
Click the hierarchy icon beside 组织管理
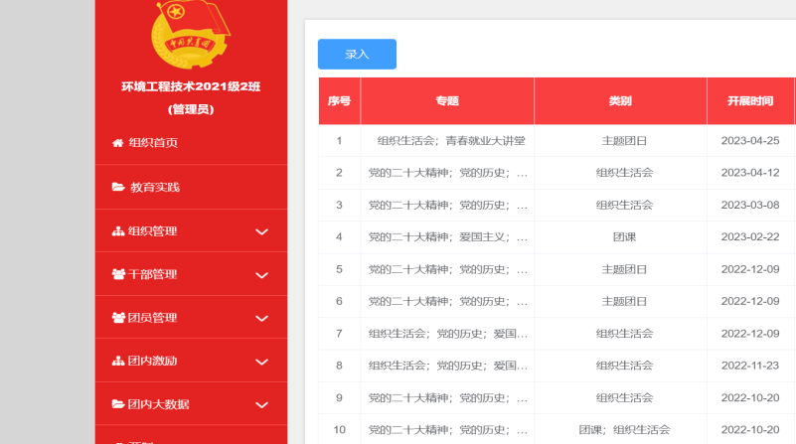(x=117, y=231)
